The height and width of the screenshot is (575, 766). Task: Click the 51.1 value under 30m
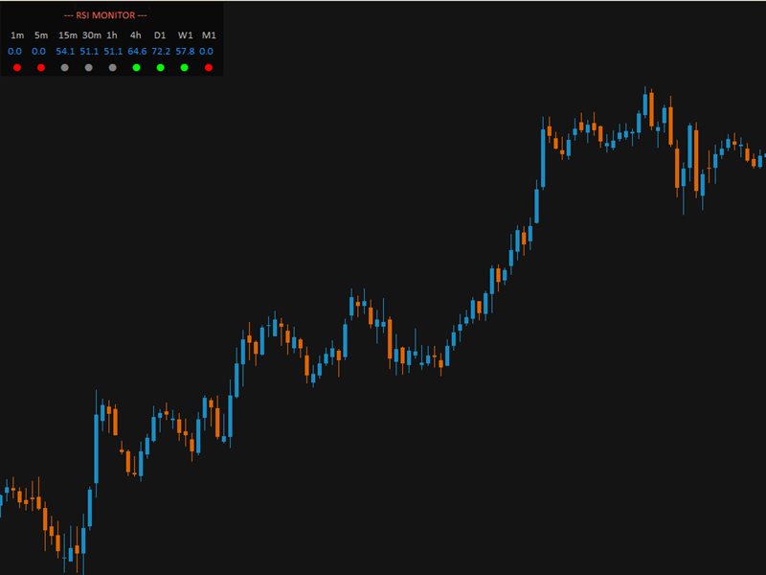[x=89, y=52]
